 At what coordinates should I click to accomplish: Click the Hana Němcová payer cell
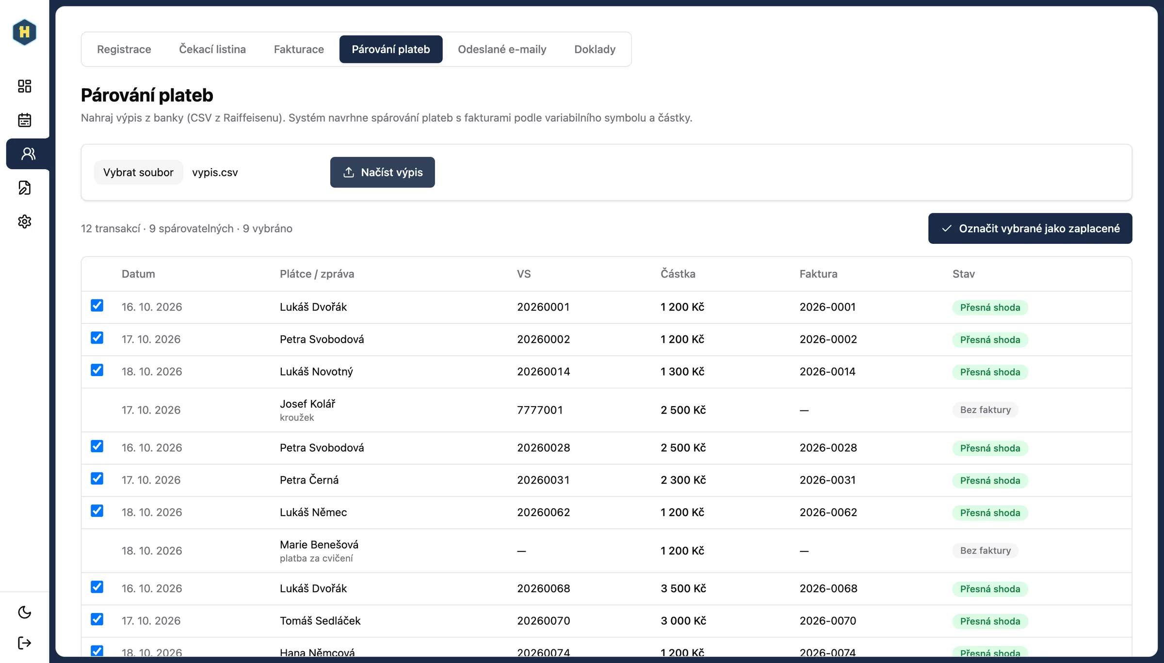click(317, 652)
